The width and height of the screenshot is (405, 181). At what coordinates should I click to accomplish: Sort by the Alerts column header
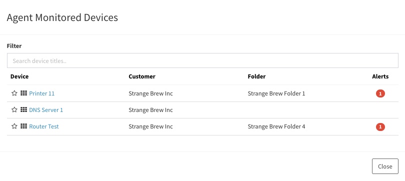pyautogui.click(x=380, y=76)
